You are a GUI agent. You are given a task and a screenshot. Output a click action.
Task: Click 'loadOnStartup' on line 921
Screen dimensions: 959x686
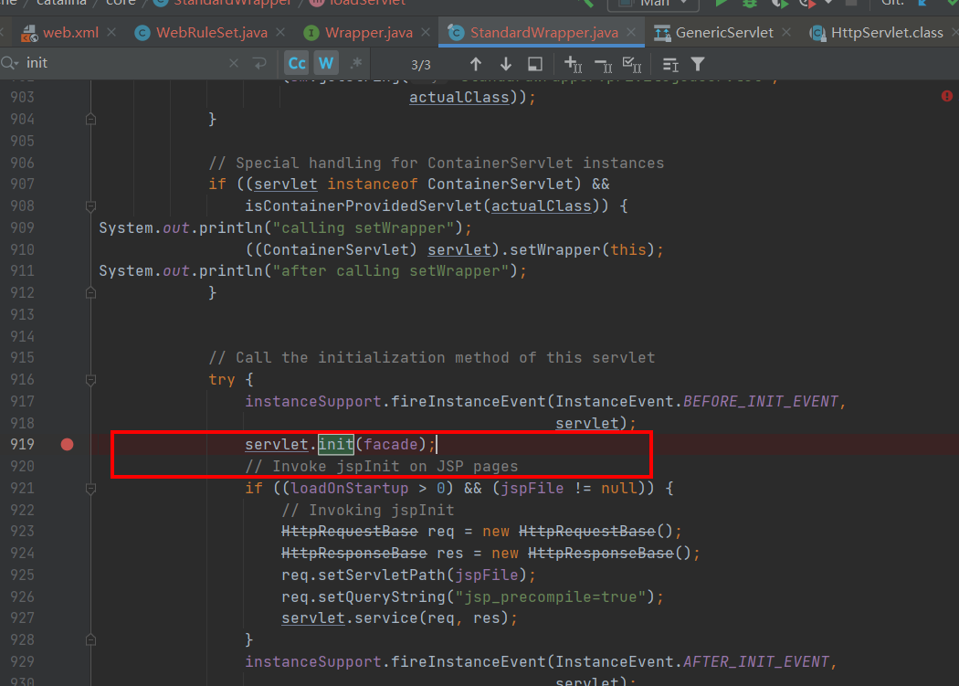349,489
